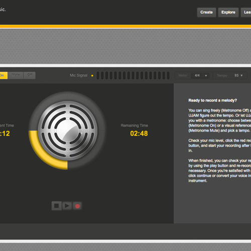Switch metronome to Mute
The width and height of the screenshot is (251, 251).
(x=16, y=75)
